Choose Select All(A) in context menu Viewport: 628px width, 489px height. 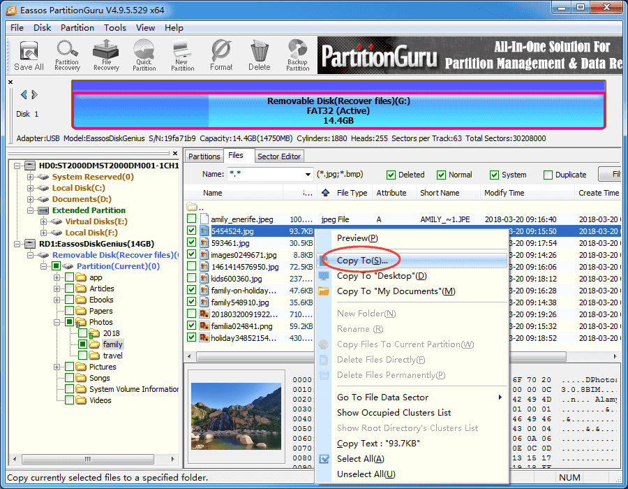412,459
